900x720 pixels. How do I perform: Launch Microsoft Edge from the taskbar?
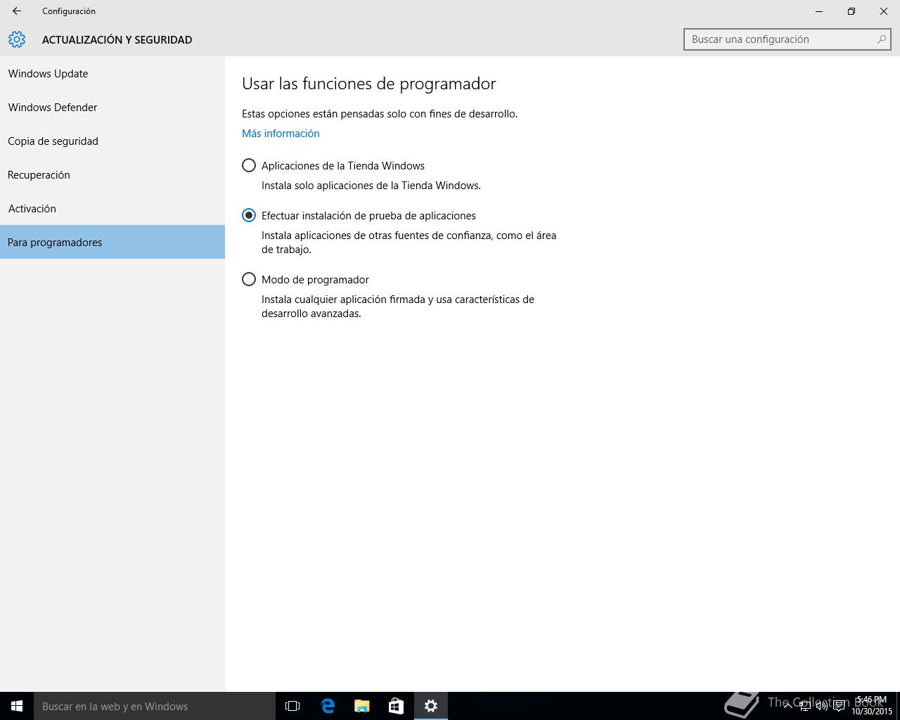tap(328, 706)
